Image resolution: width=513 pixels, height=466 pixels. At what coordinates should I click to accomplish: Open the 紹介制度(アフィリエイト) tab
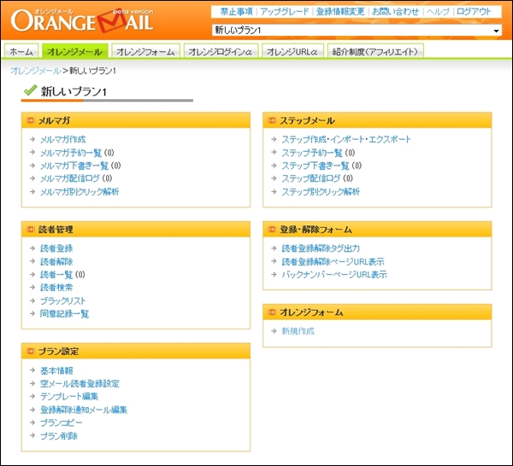click(375, 51)
